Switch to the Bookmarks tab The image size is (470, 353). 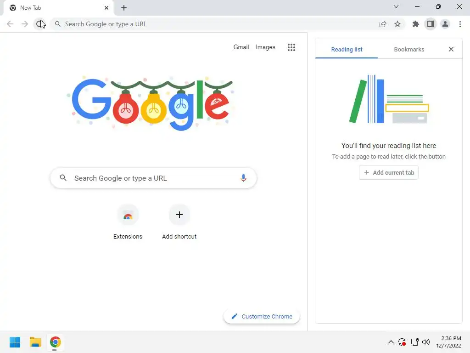(x=409, y=49)
